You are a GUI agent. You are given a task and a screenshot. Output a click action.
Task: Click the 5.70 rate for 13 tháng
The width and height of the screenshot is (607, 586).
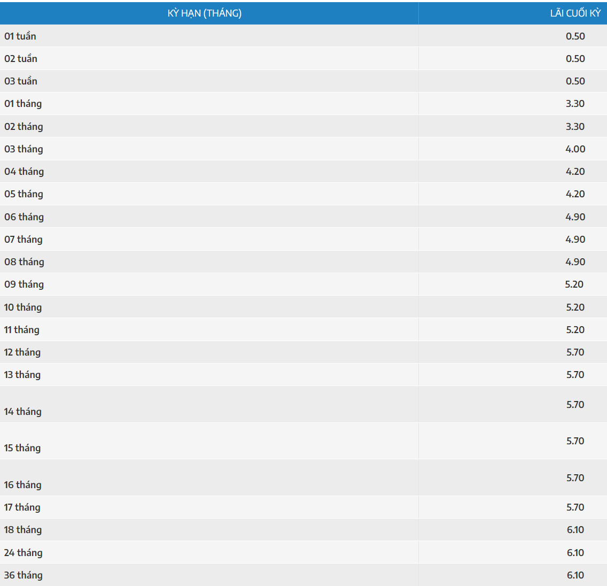575,375
